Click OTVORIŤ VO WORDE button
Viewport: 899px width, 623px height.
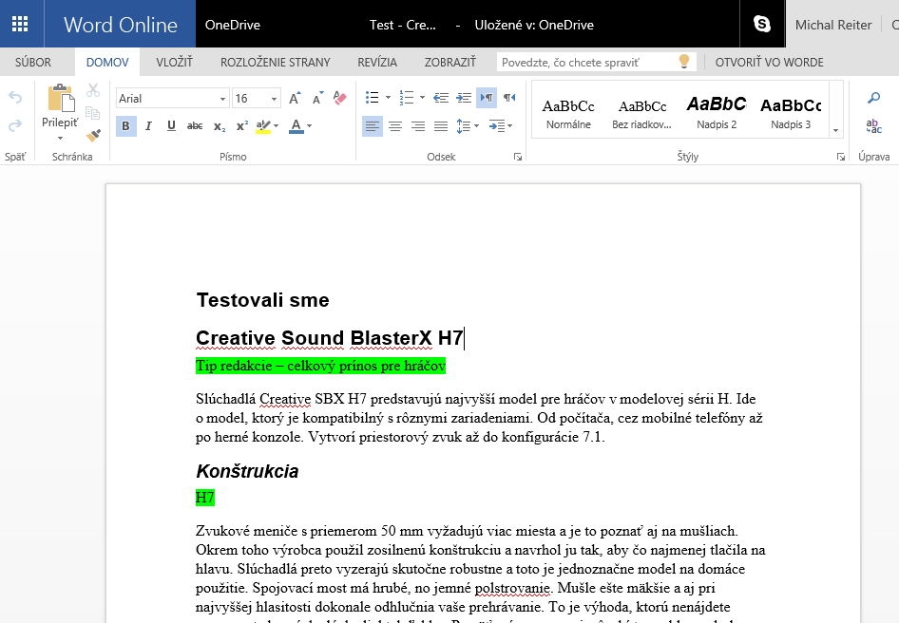point(769,63)
